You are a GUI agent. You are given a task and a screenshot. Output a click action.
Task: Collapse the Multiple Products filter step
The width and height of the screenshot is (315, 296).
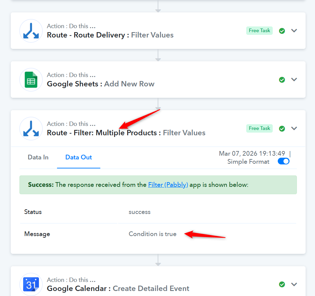coord(294,129)
